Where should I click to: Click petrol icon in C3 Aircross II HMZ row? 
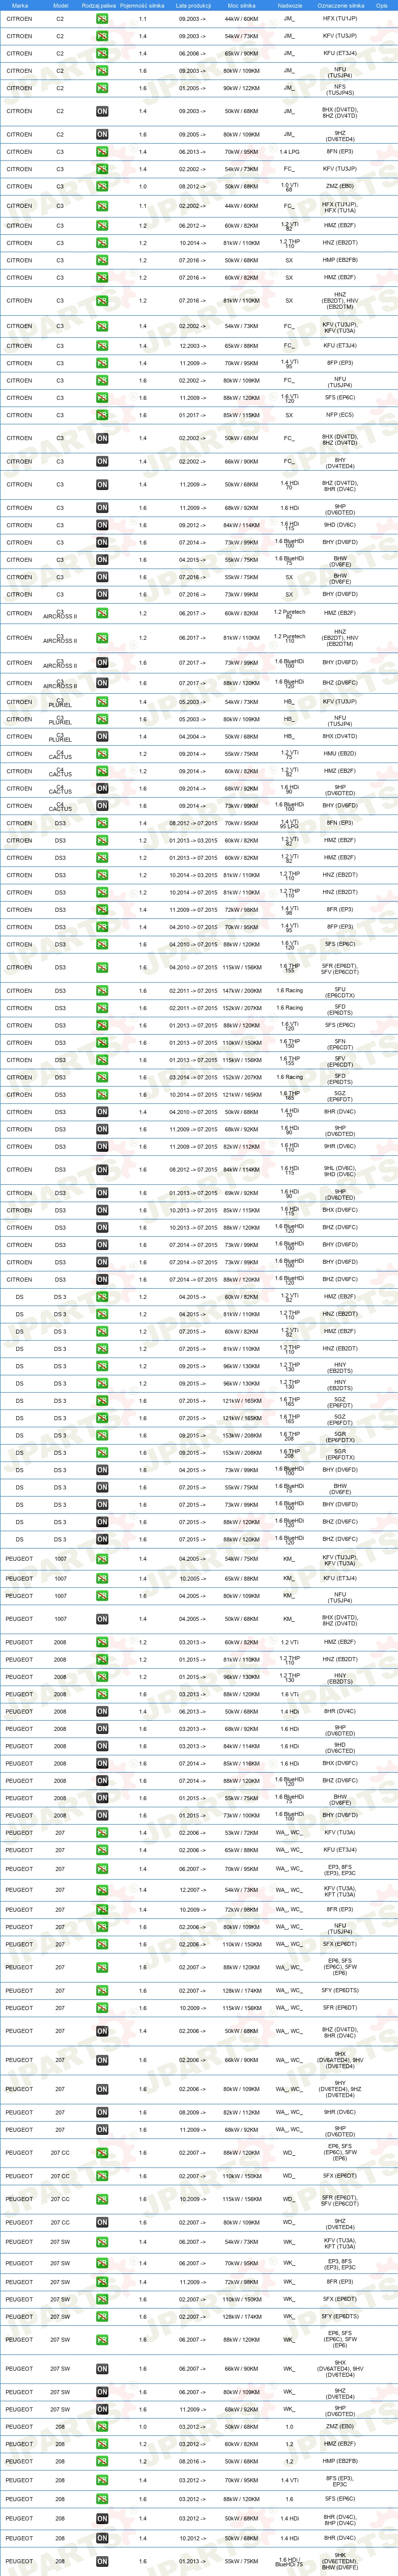(102, 614)
